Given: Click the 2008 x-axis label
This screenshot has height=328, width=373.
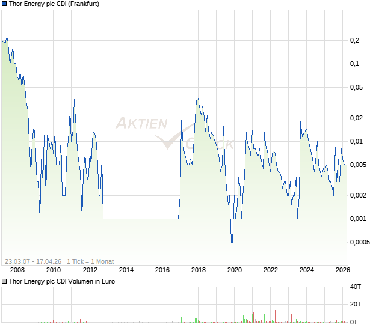Looking at the screenshot, I should point(17,270).
